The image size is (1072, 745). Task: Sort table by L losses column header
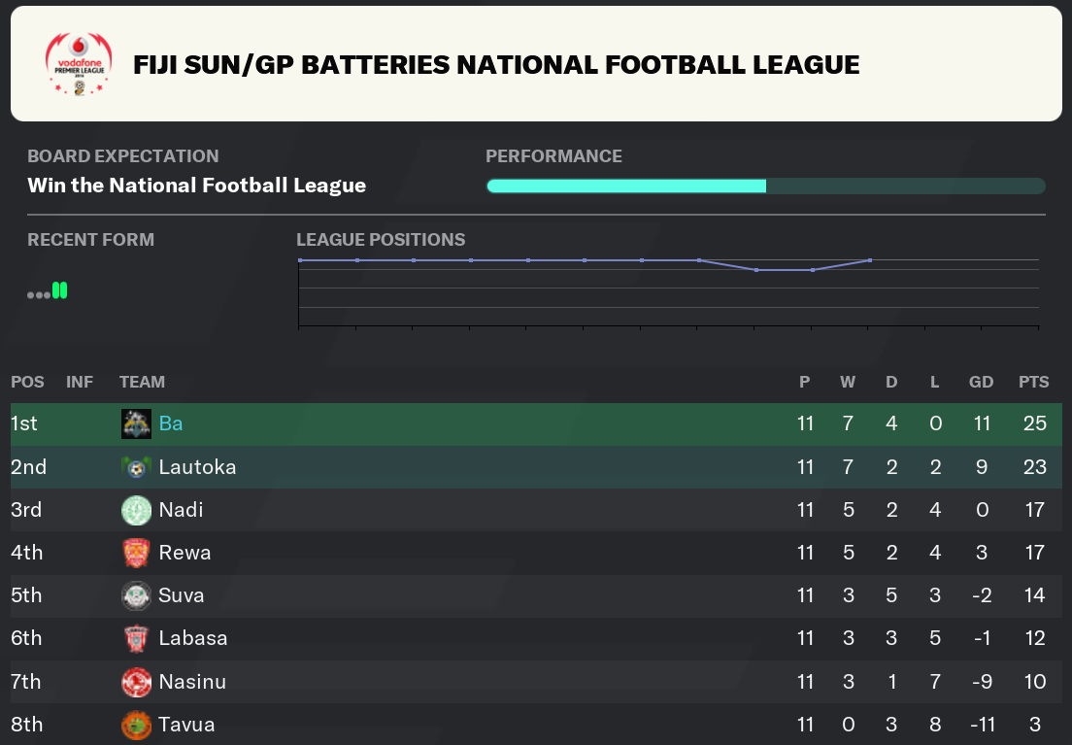(x=934, y=382)
